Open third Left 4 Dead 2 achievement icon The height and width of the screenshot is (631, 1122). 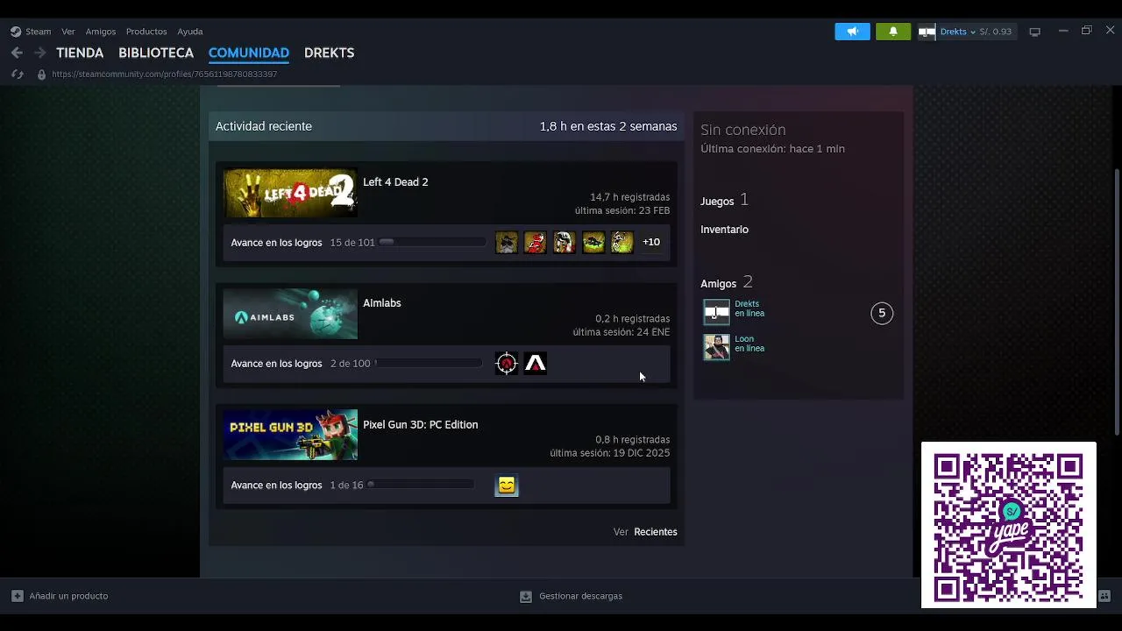tap(565, 243)
